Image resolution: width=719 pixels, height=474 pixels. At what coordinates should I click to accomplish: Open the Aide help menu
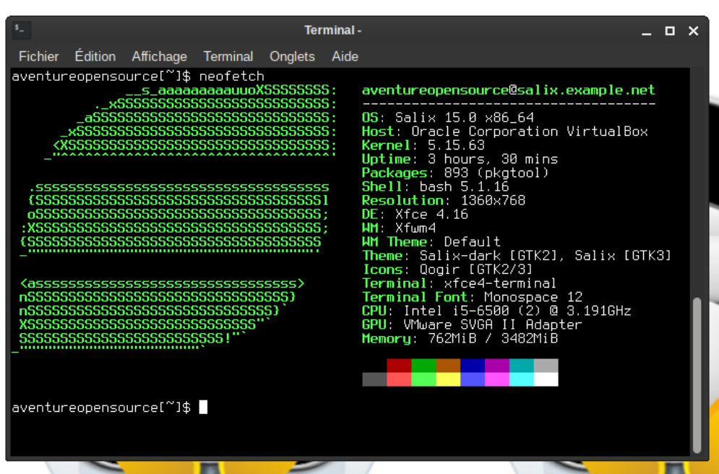pyautogui.click(x=345, y=56)
